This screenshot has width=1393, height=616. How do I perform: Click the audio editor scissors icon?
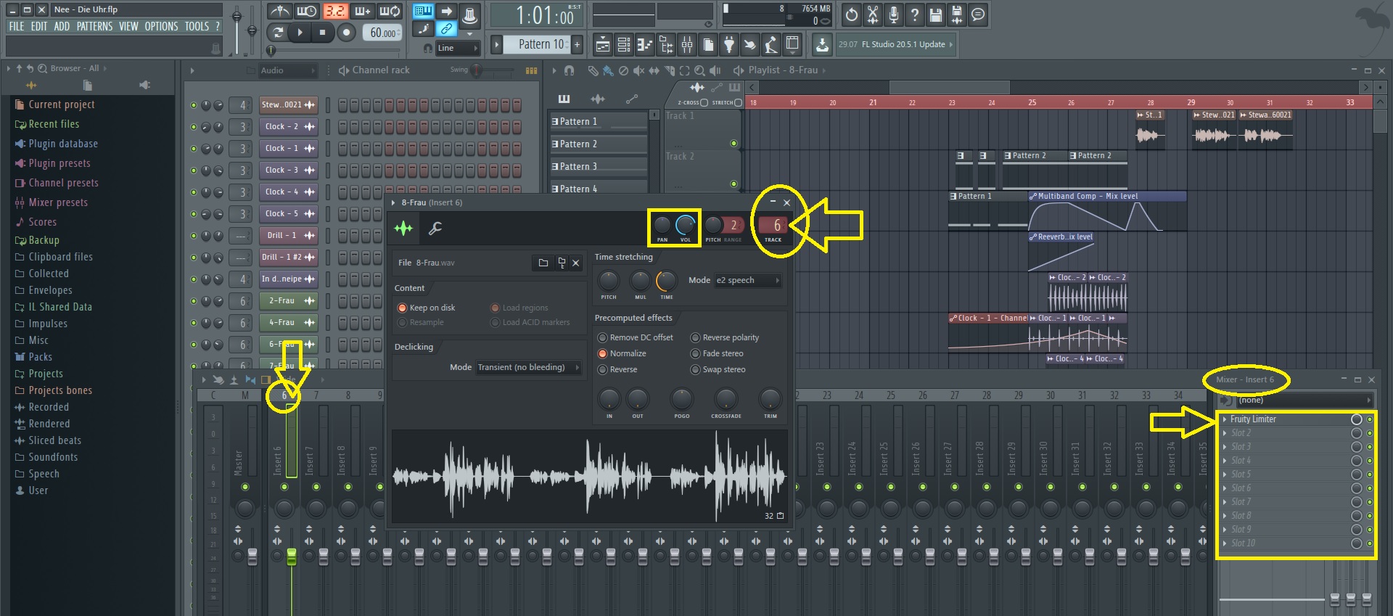[873, 15]
